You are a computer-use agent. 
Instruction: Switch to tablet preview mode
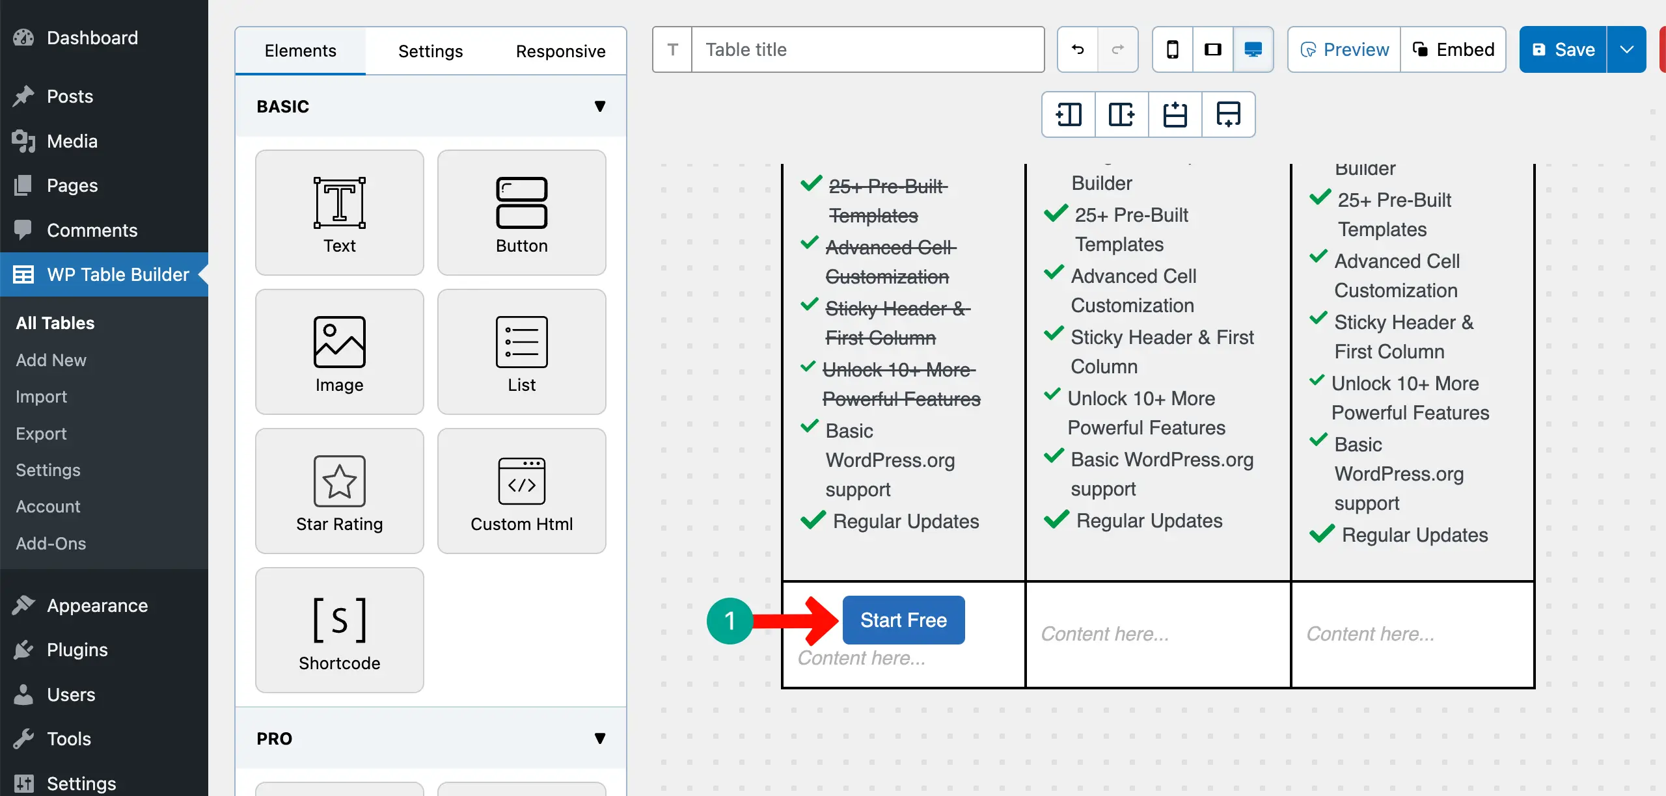point(1212,49)
